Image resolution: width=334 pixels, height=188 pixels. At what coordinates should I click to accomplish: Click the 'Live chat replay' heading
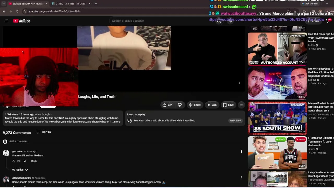[x=136, y=114]
